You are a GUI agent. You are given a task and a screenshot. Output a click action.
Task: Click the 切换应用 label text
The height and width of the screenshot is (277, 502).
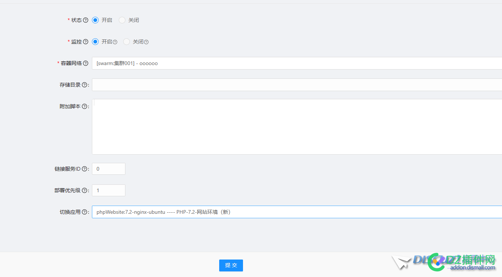click(70, 212)
